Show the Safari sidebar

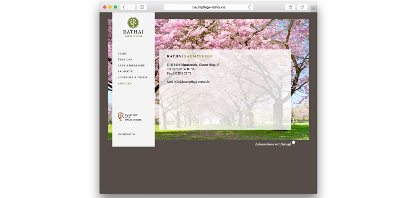click(142, 7)
